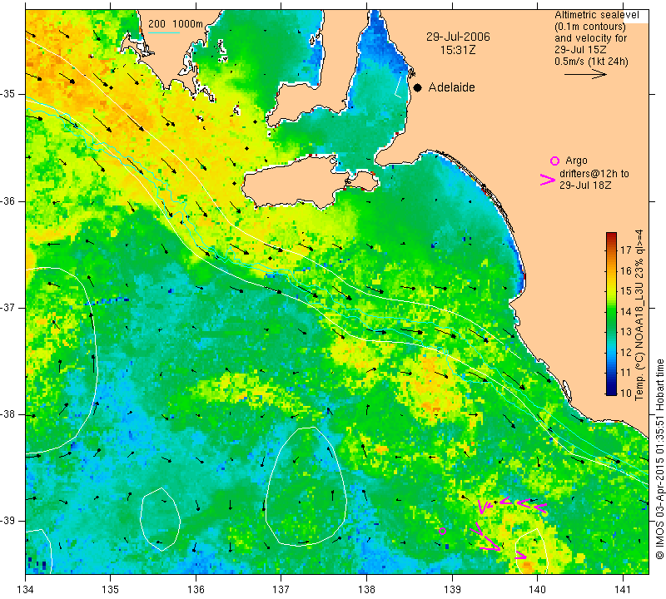Image resolution: width=666 pixels, height=599 pixels.
Task: Click the '200 1000m' depth contour label
Action: coord(176,24)
